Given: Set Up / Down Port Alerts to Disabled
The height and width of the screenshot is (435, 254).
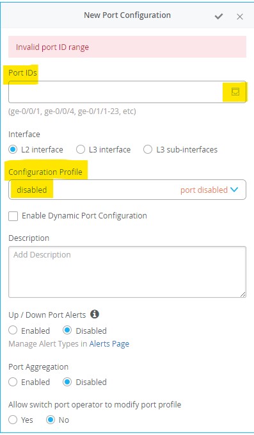Looking at the screenshot, I should (67, 331).
